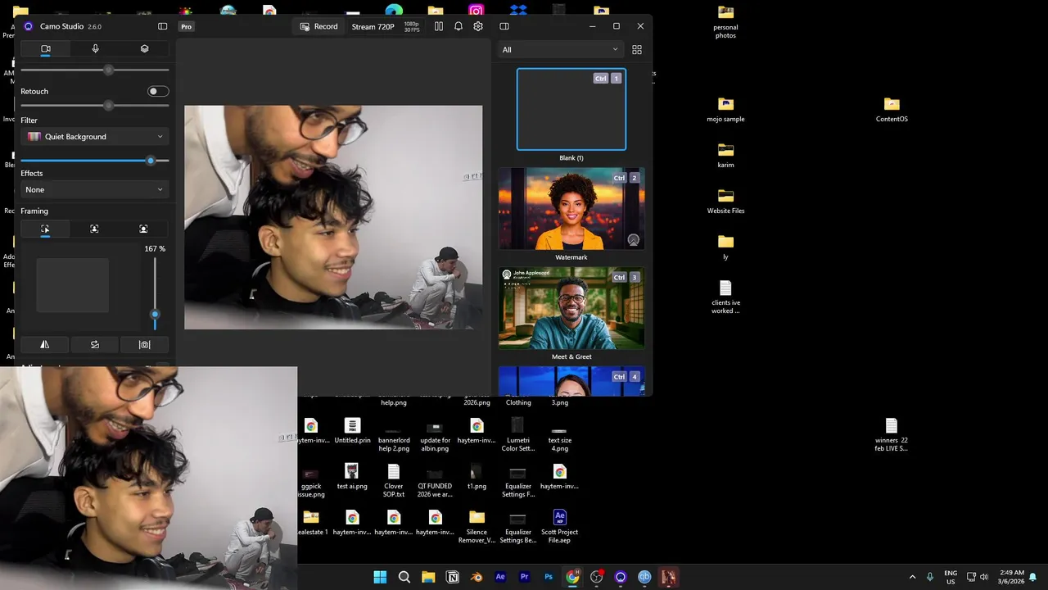Screen dimensions: 1048x590
Task: Select auto-frame body tracking mode
Action: [94, 229]
